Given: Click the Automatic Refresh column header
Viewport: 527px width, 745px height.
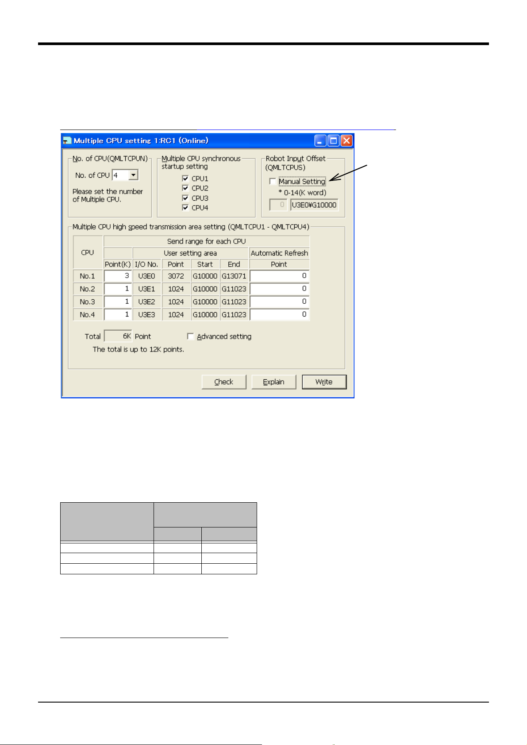Looking at the screenshot, I should (x=279, y=253).
